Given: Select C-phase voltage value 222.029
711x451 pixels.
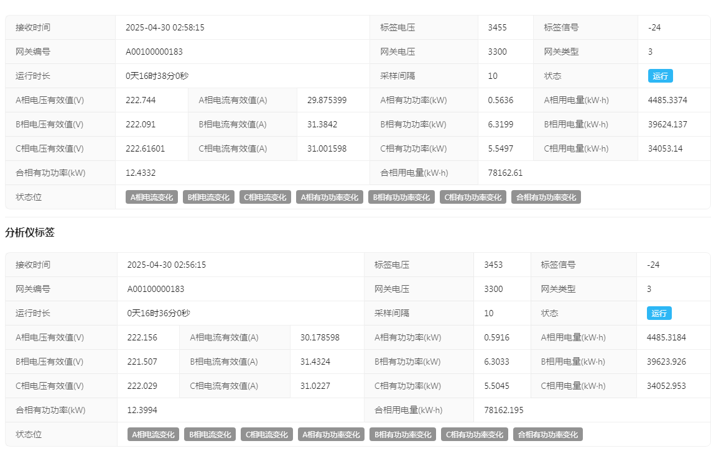Looking at the screenshot, I should pyautogui.click(x=142, y=386).
